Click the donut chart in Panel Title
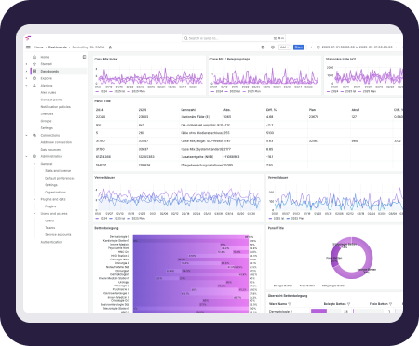 pos(352,258)
